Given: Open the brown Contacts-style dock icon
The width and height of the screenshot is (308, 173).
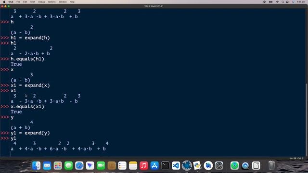Looking at the screenshot, I should point(112,165).
